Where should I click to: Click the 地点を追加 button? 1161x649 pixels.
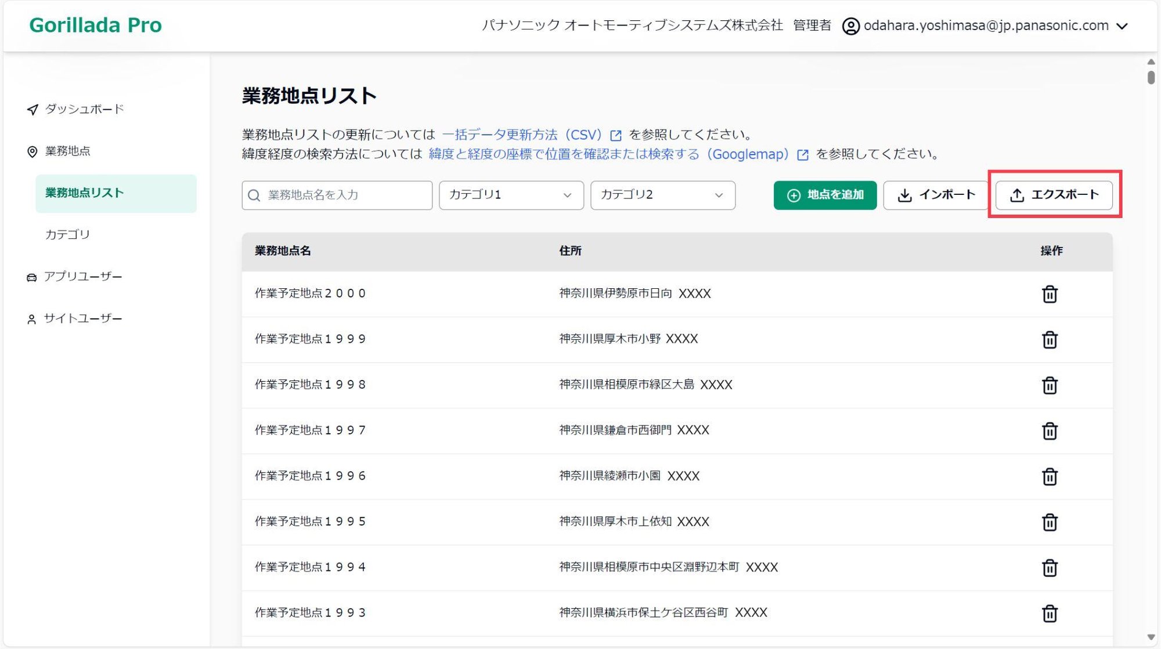coord(825,195)
